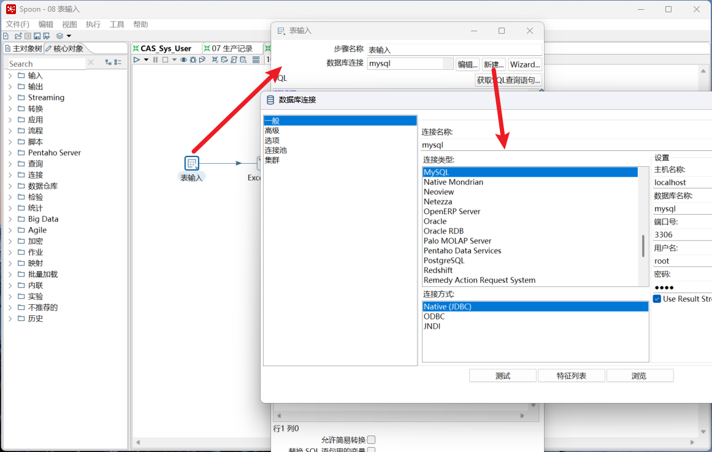Image resolution: width=712 pixels, height=452 pixels.
Task: Open the 文件(F) menu
Action: pos(17,25)
